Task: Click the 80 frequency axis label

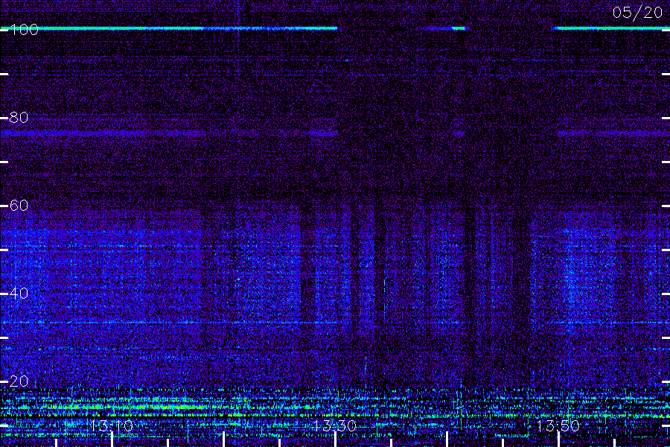Action: pyautogui.click(x=19, y=118)
